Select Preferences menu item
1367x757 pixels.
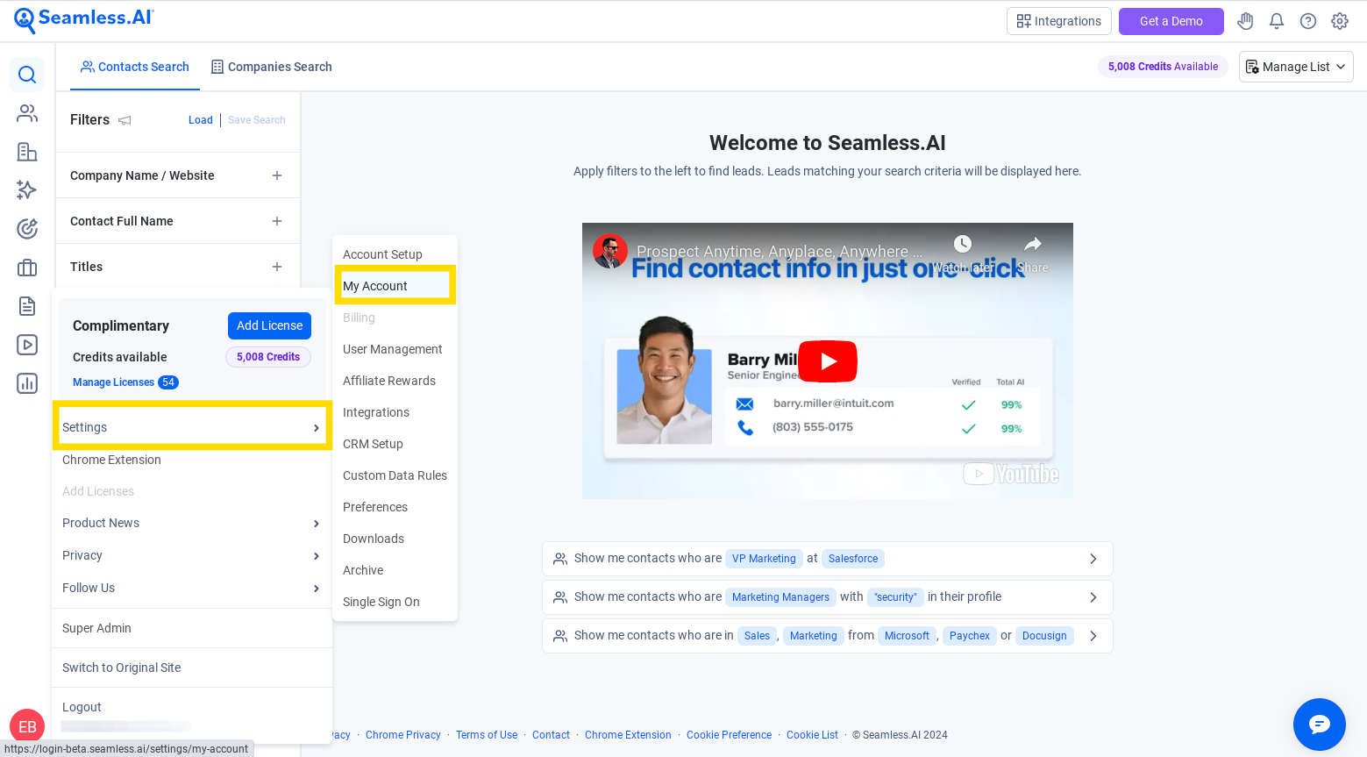(395, 507)
